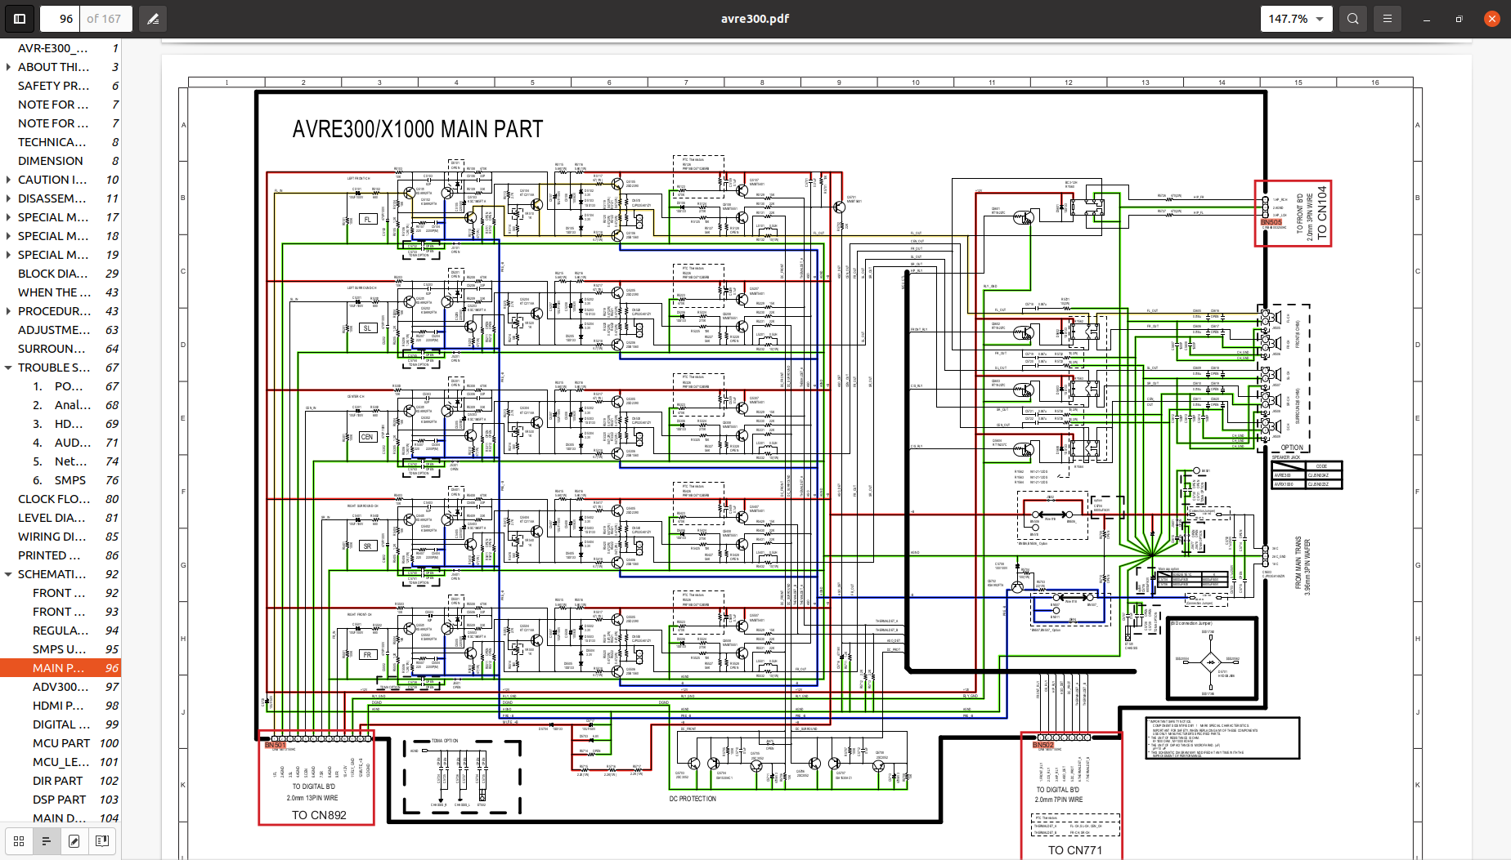Viewport: 1511px width, 860px height.
Task: Jump to TECHNICA... page 8
Action: coord(61,142)
